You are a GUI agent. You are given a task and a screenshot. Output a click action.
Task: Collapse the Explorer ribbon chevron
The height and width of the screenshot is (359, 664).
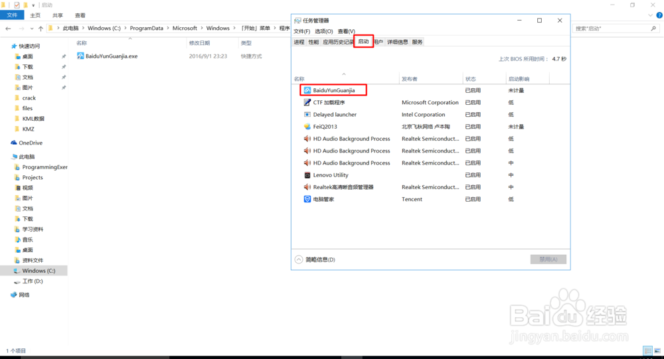[651, 15]
